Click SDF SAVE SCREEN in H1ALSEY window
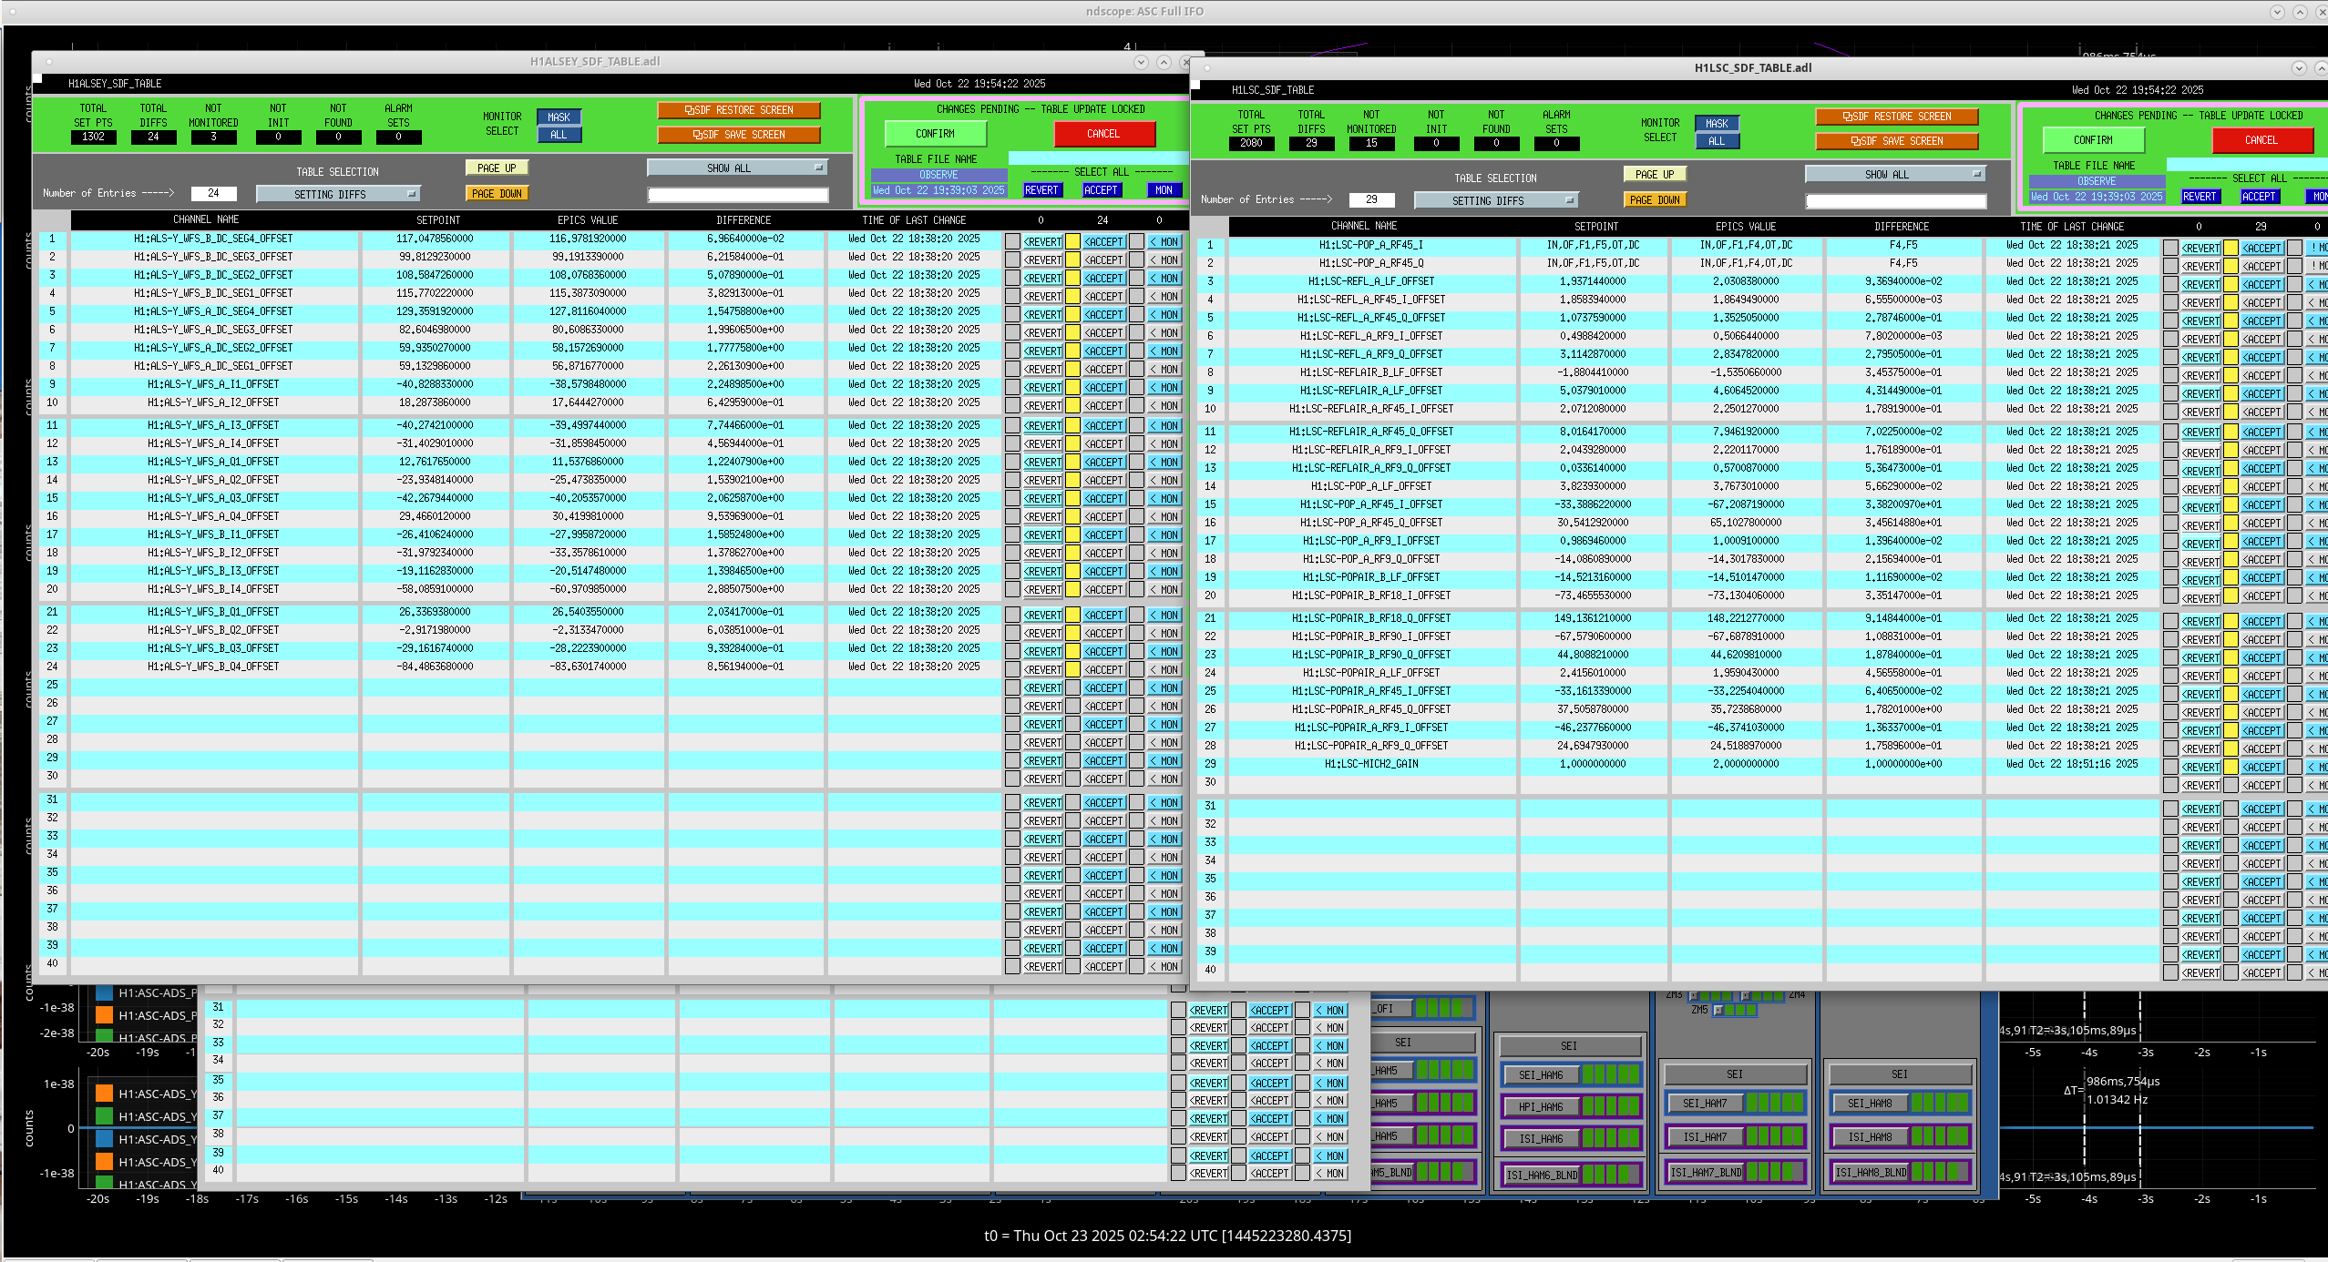 click(x=739, y=135)
